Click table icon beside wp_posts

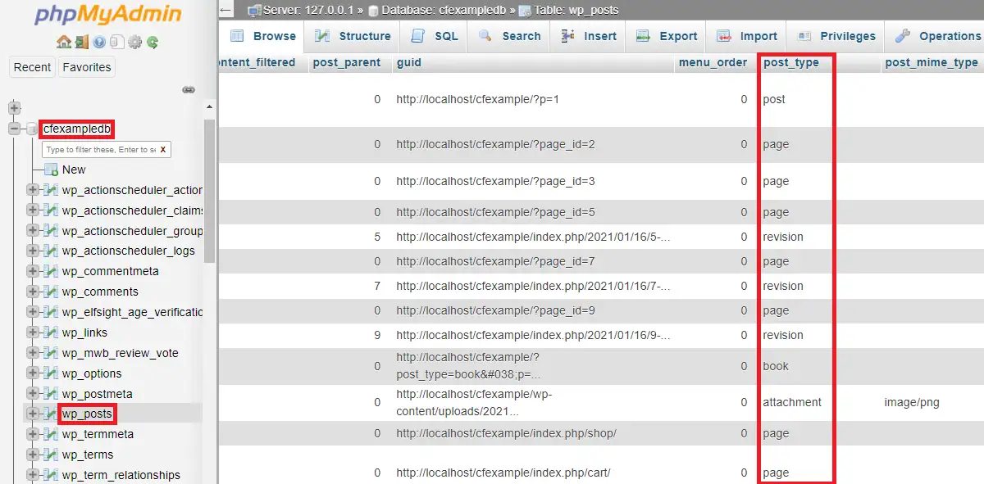tap(51, 414)
